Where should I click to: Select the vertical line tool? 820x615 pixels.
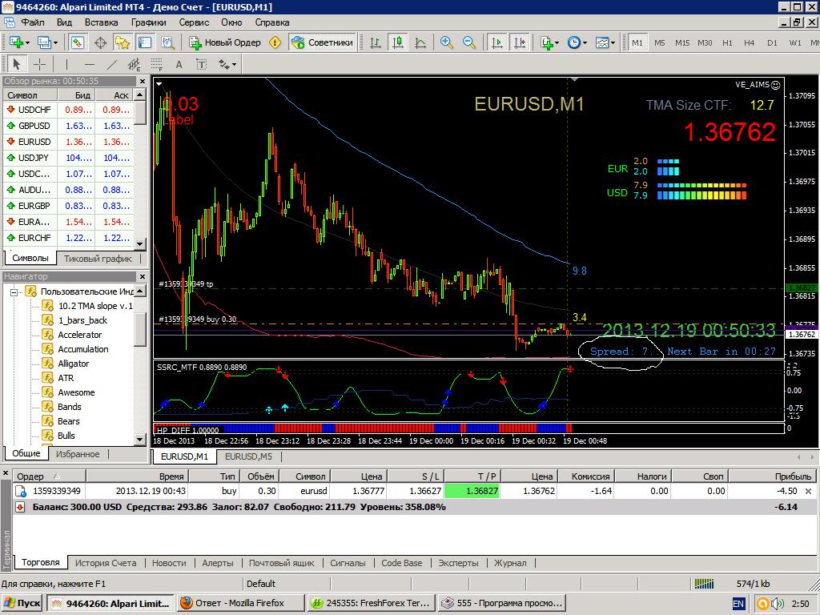coord(66,64)
